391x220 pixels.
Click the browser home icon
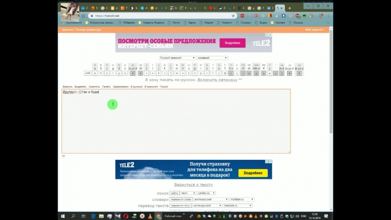pos(83,16)
